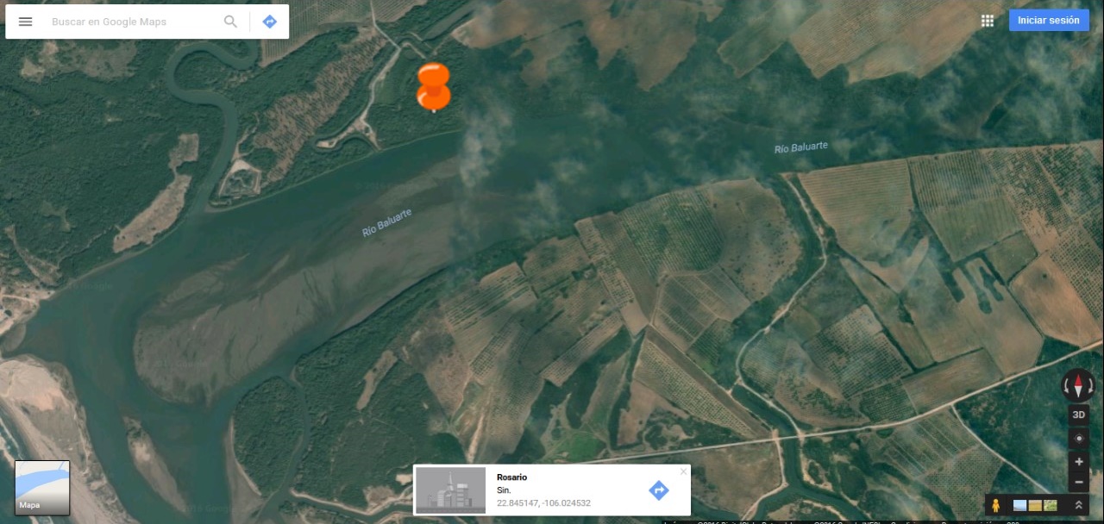Screen dimensions: 1104x524
Task: Switch to Mapa view thumbnail
Action: click(x=42, y=488)
